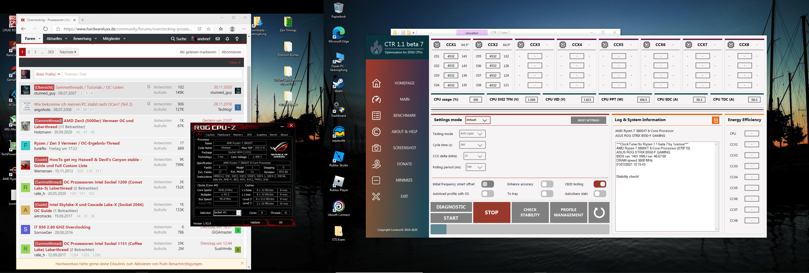The image size is (809, 273).
Task: Click browser back arrow in Edge window
Action: [23, 29]
